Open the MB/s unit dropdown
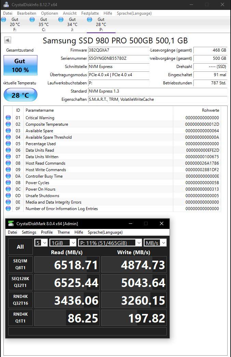Image resolution: width=231 pixels, height=357 pixels. (x=155, y=243)
